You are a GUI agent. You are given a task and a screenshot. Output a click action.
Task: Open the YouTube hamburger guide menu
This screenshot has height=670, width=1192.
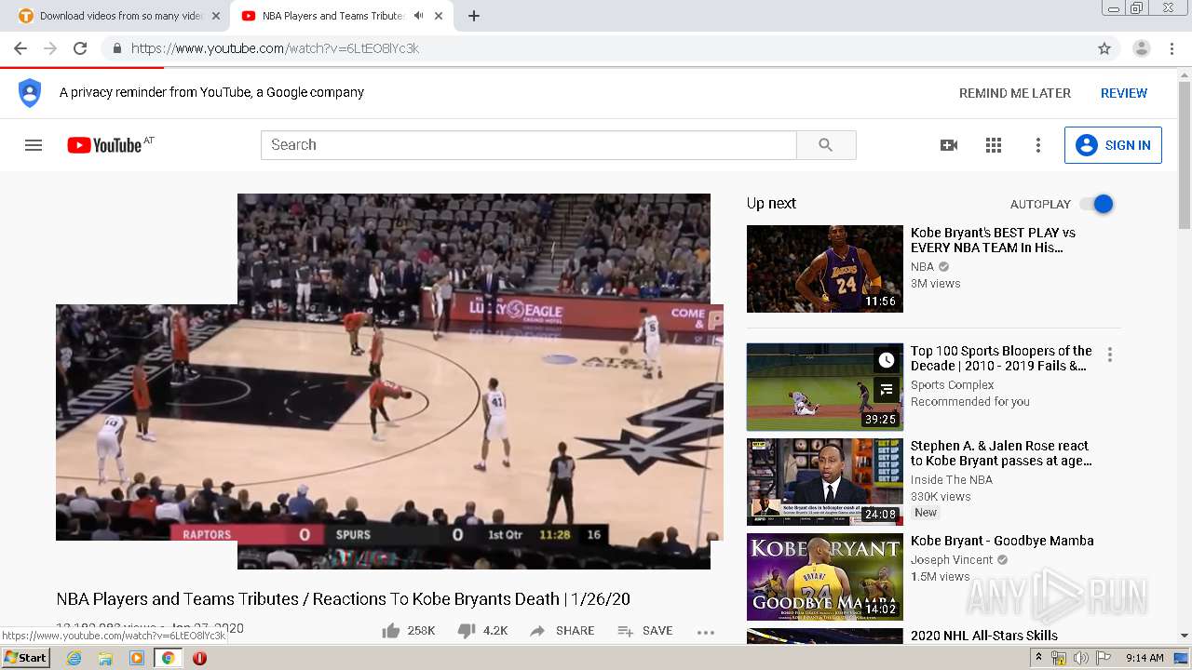point(34,145)
